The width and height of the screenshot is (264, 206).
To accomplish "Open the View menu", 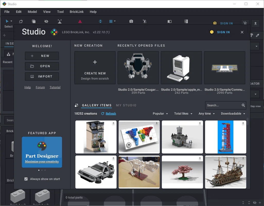I will coord(47,12).
